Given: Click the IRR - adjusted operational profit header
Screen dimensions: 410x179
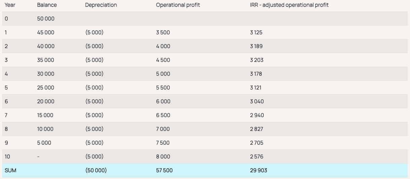Looking at the screenshot, I should tap(287, 5).
